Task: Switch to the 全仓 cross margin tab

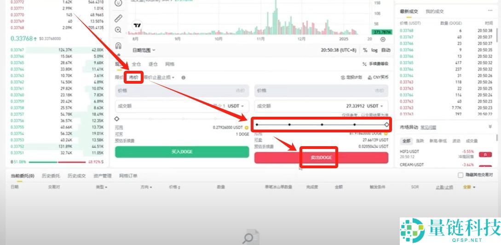Action: (137, 64)
